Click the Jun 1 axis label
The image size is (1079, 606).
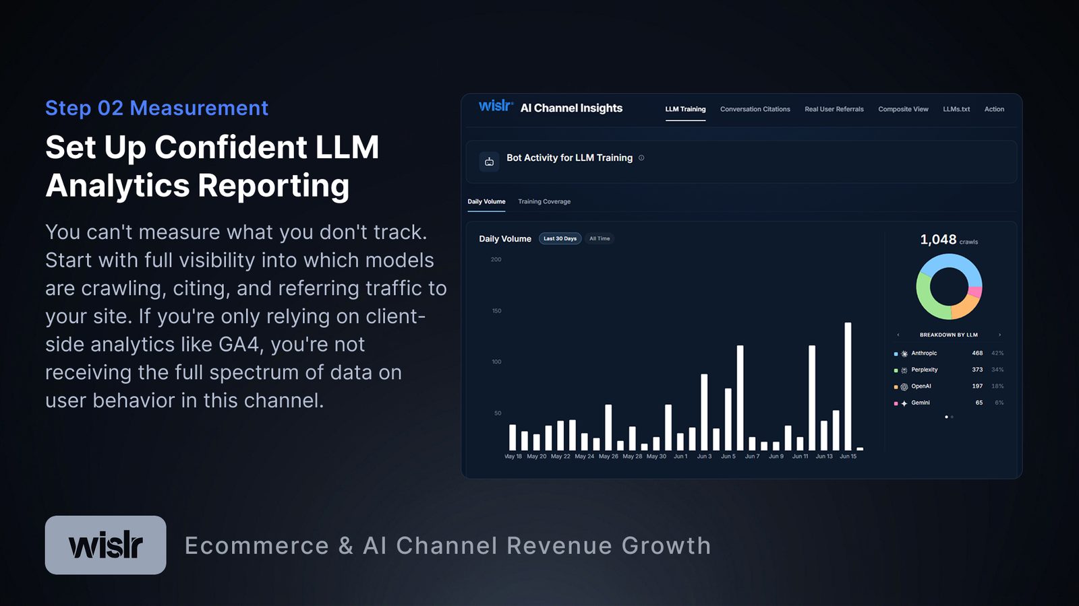pyautogui.click(x=680, y=457)
